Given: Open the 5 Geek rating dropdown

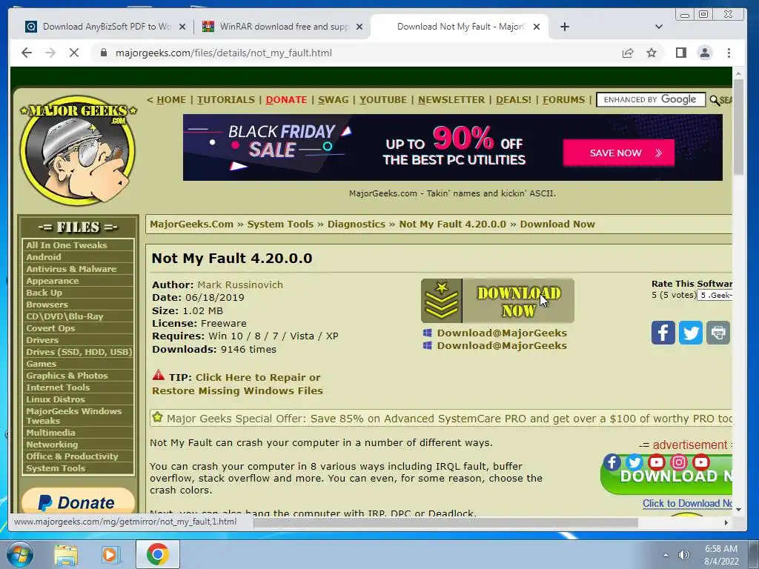Looking at the screenshot, I should click(715, 295).
